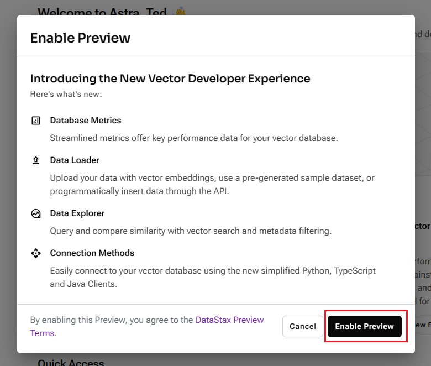
Task: Select the Data Explorer feature title
Action: click(77, 213)
